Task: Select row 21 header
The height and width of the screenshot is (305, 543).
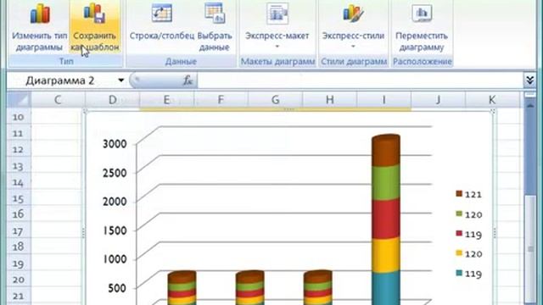Action: click(19, 296)
